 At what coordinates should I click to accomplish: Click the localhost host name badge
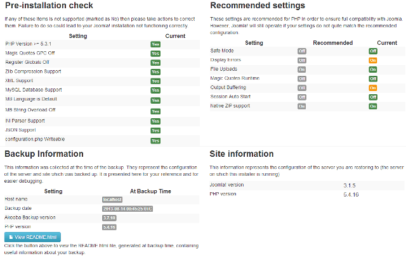[112, 200]
